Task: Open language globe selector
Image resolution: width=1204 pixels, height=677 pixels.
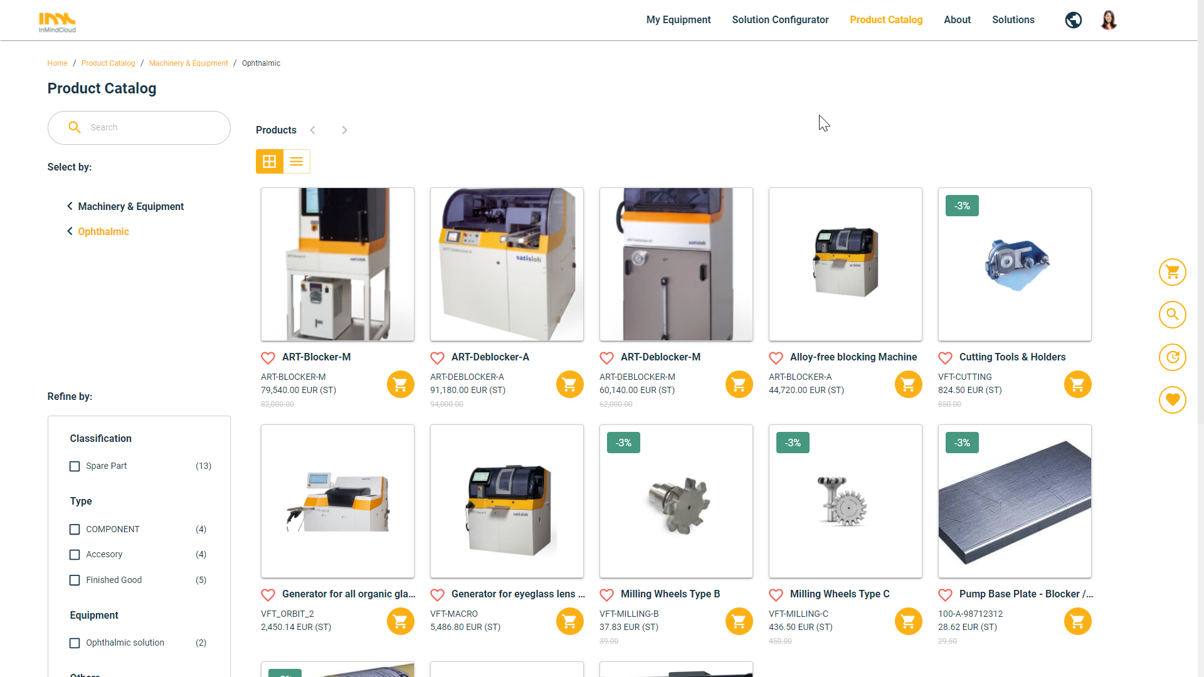Action: coord(1073,20)
